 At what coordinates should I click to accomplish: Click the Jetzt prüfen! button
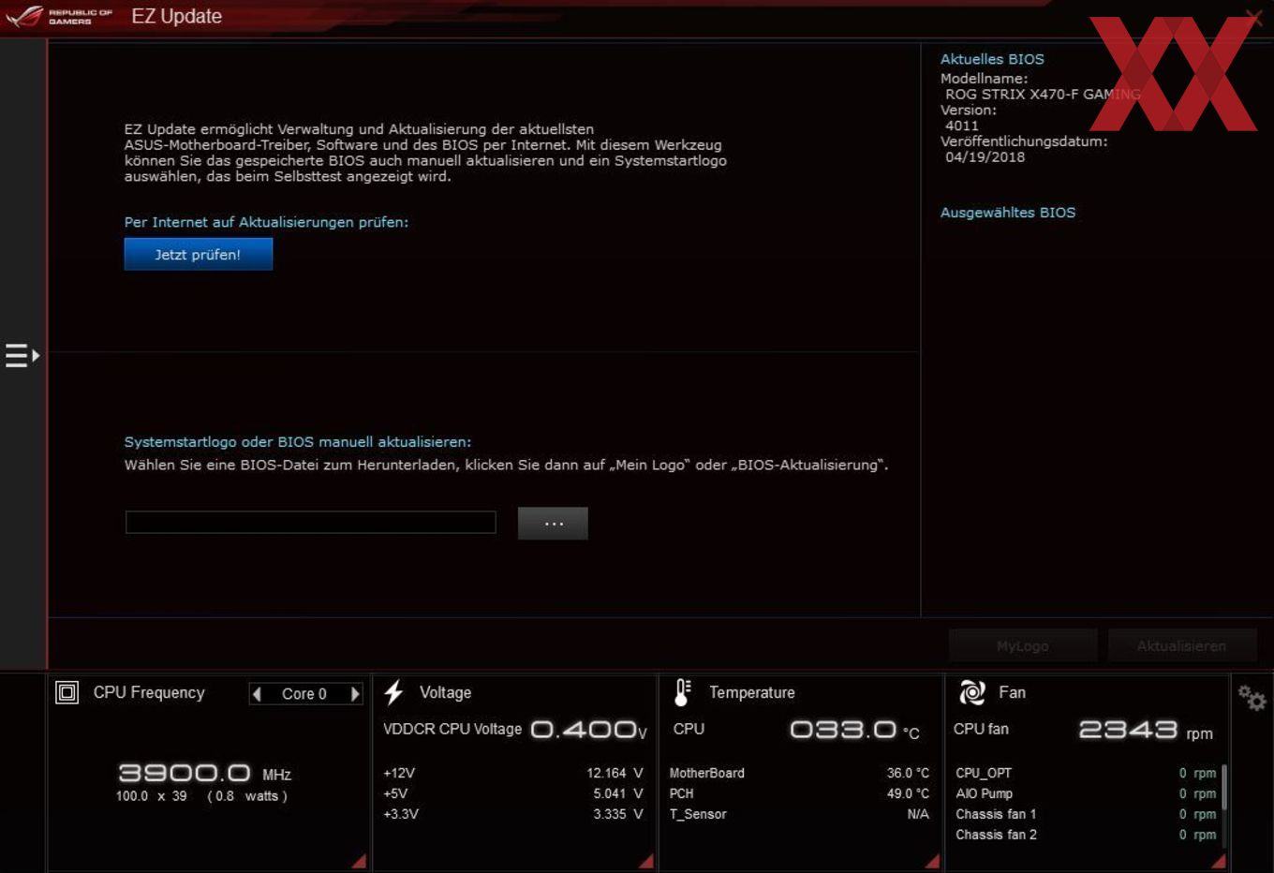[x=199, y=254]
